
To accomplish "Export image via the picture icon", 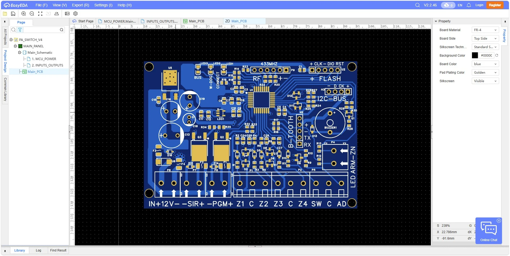I will 67,14.
